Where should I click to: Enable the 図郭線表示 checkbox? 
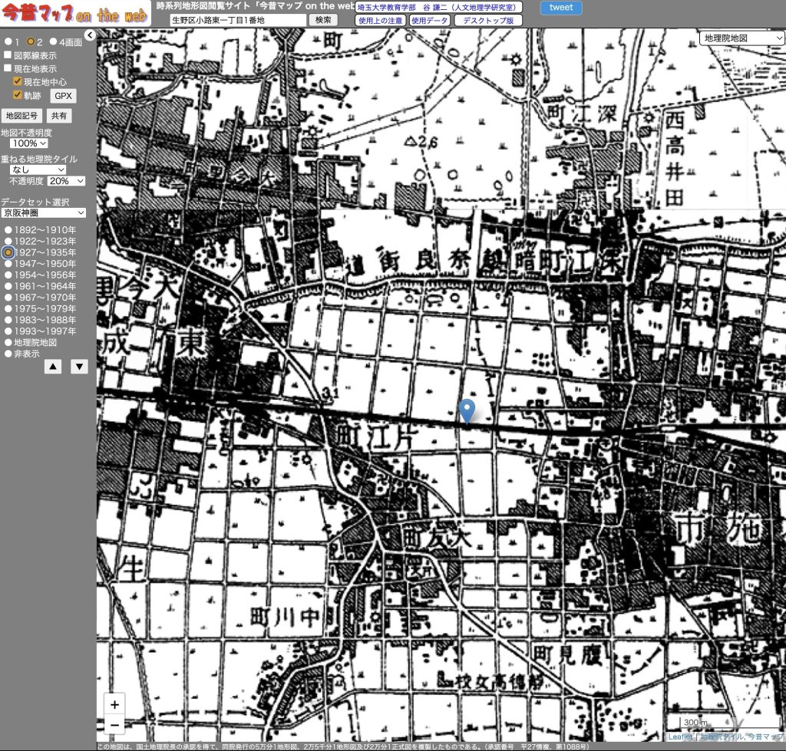(x=8, y=56)
